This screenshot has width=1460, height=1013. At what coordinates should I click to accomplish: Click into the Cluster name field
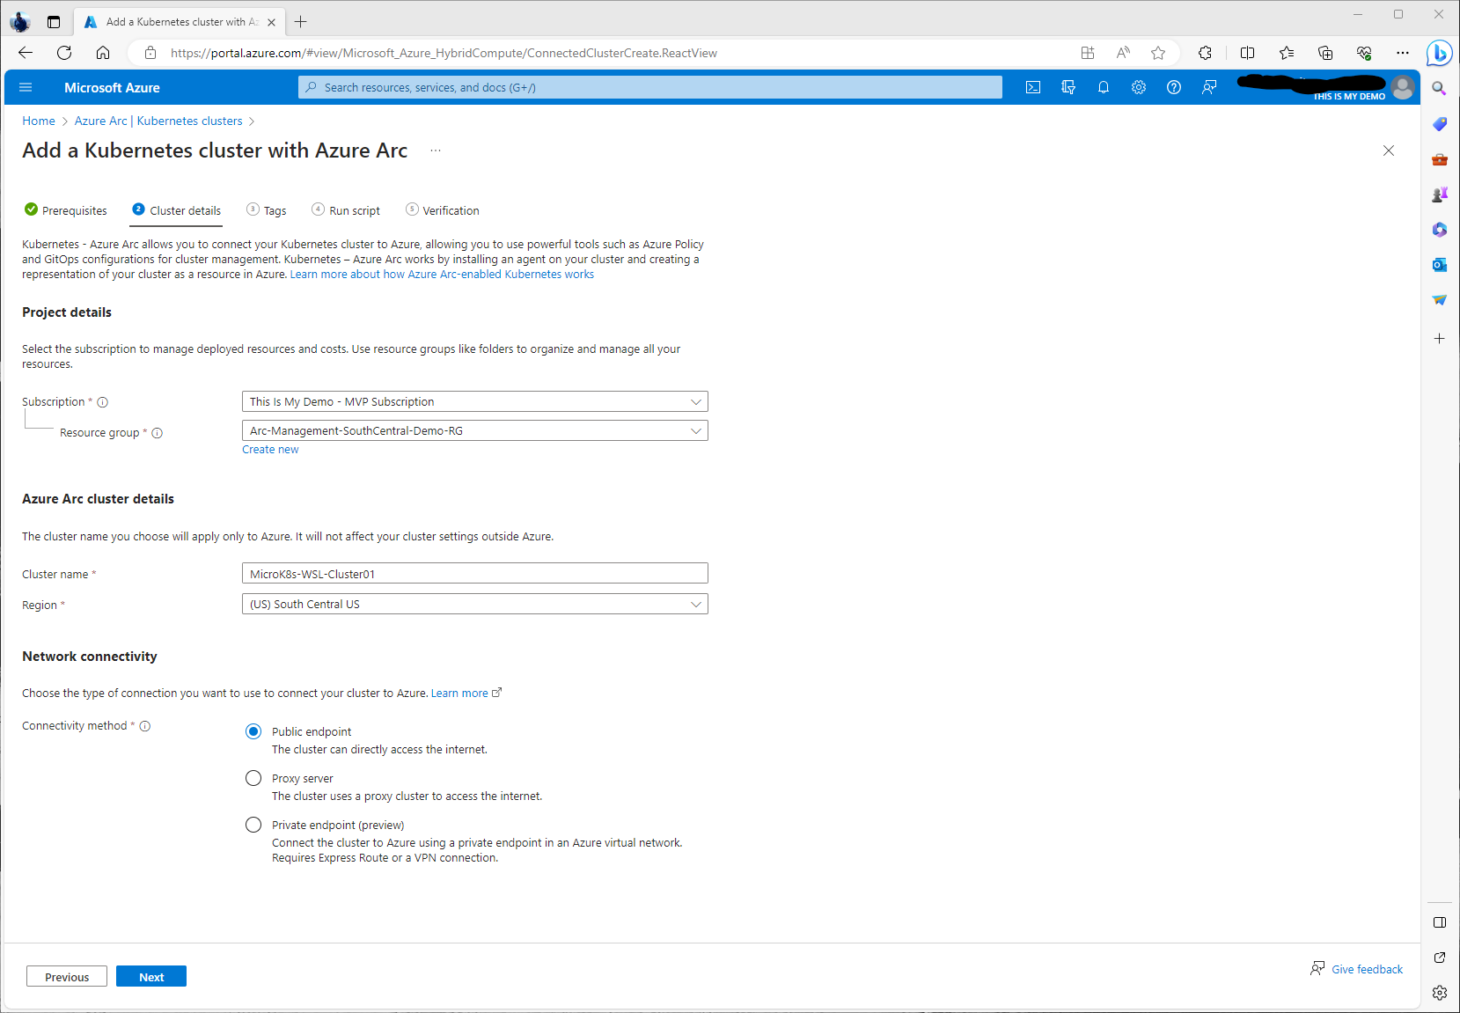click(x=474, y=574)
